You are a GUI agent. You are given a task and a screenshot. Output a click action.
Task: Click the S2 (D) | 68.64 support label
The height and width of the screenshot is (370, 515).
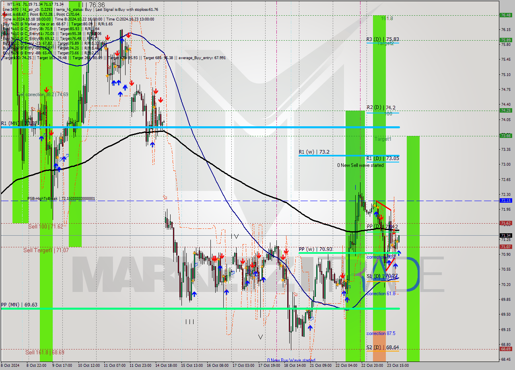tap(383, 347)
